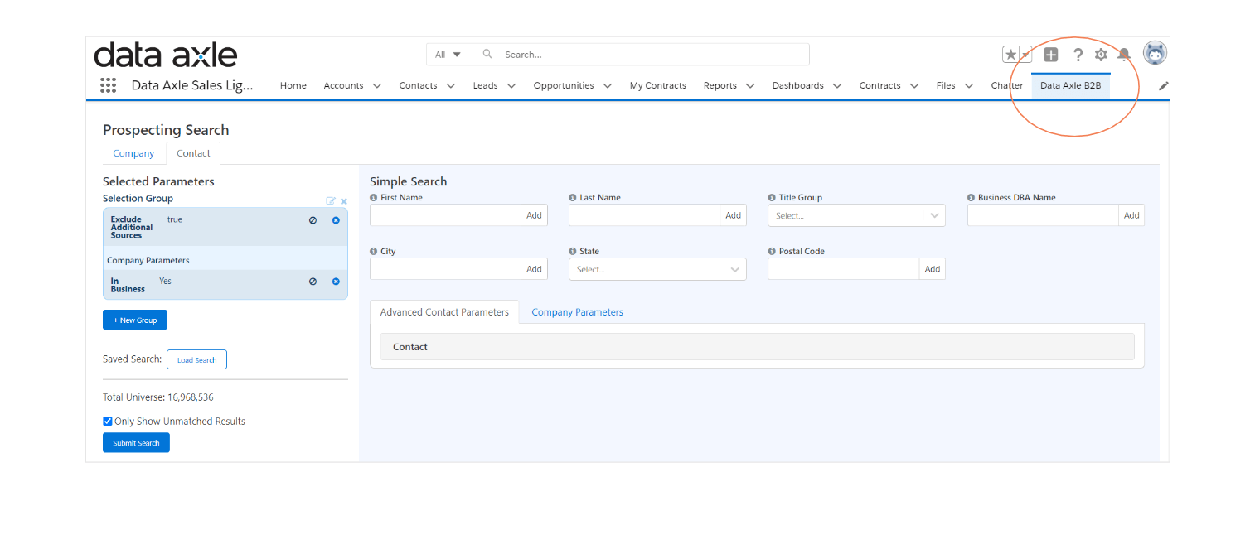Select the Contact search tab
The height and width of the screenshot is (554, 1255).
coord(193,153)
